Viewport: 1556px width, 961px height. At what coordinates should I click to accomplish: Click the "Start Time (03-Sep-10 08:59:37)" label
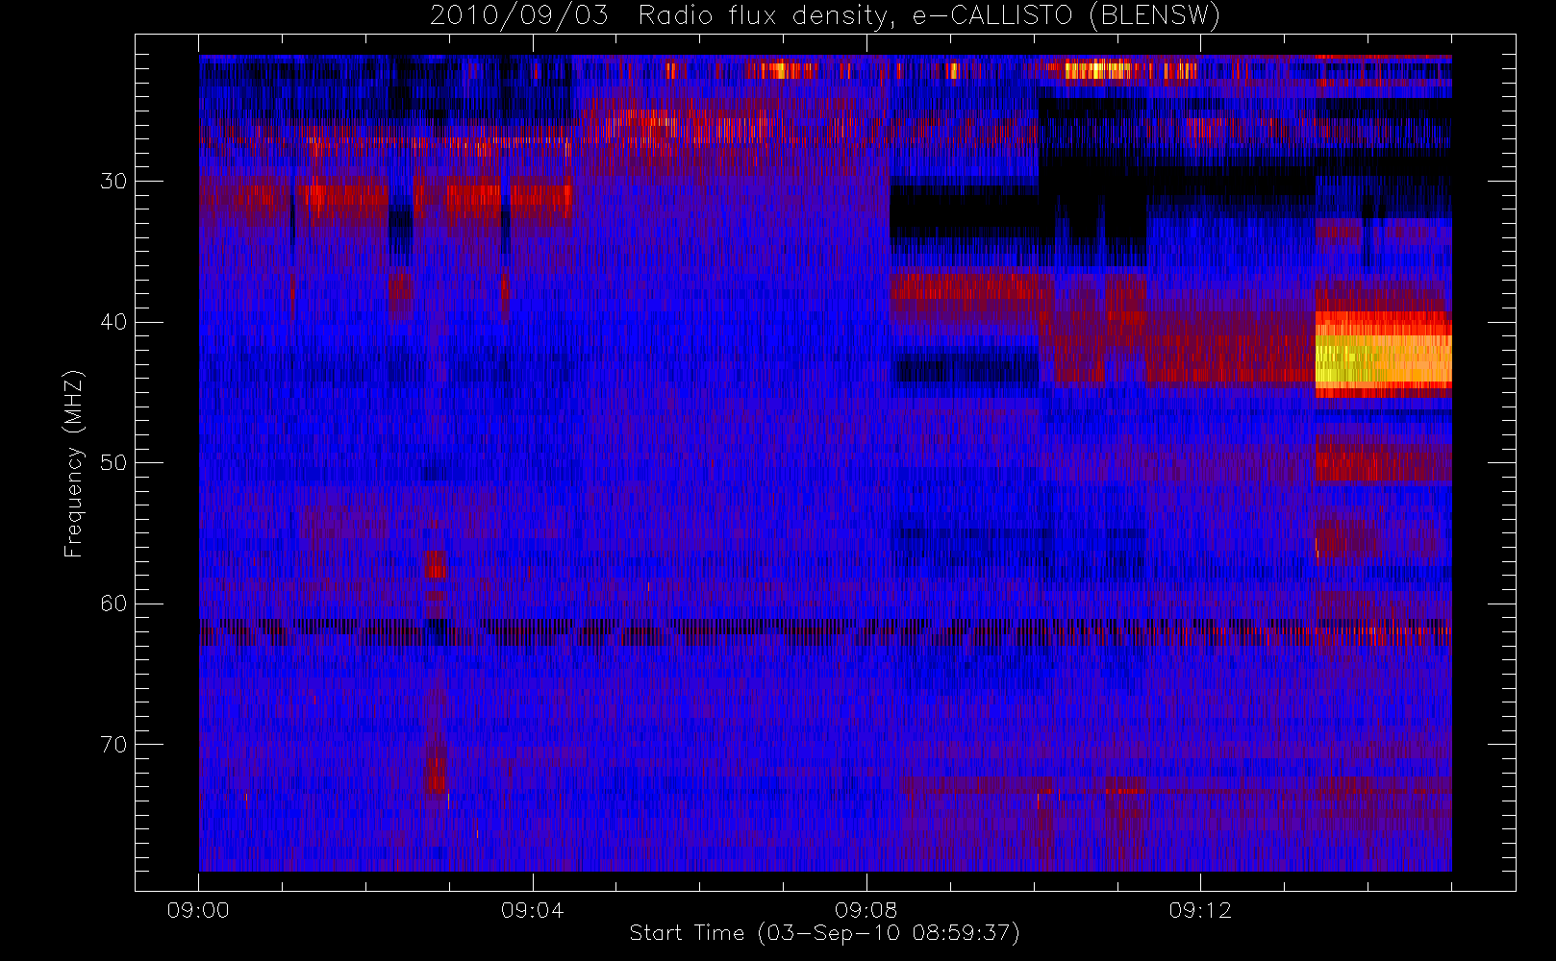824,933
